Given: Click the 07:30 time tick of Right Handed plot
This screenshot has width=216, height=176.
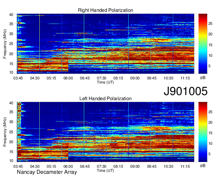Looking at the screenshot, I should [102, 78].
